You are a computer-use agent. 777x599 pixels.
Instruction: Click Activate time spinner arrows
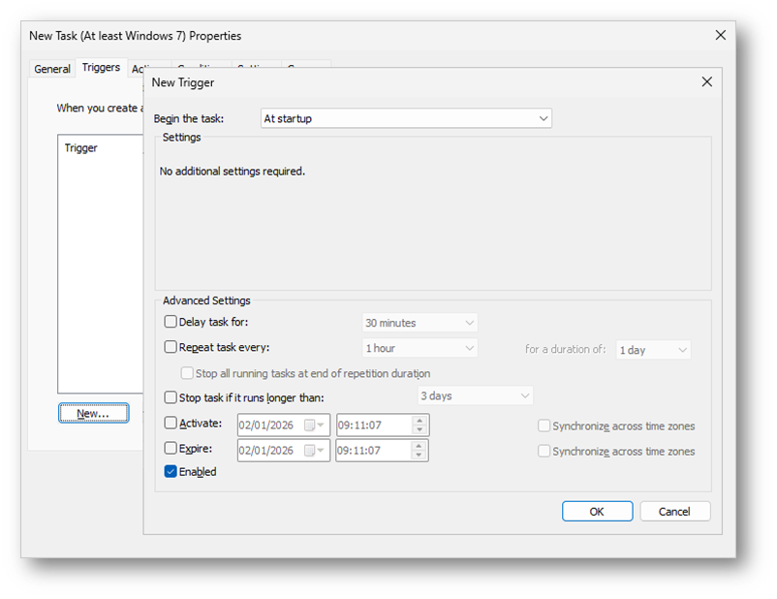pos(420,425)
